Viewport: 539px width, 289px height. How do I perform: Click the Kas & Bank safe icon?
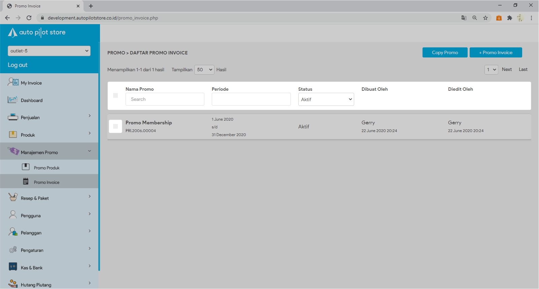tap(13, 267)
